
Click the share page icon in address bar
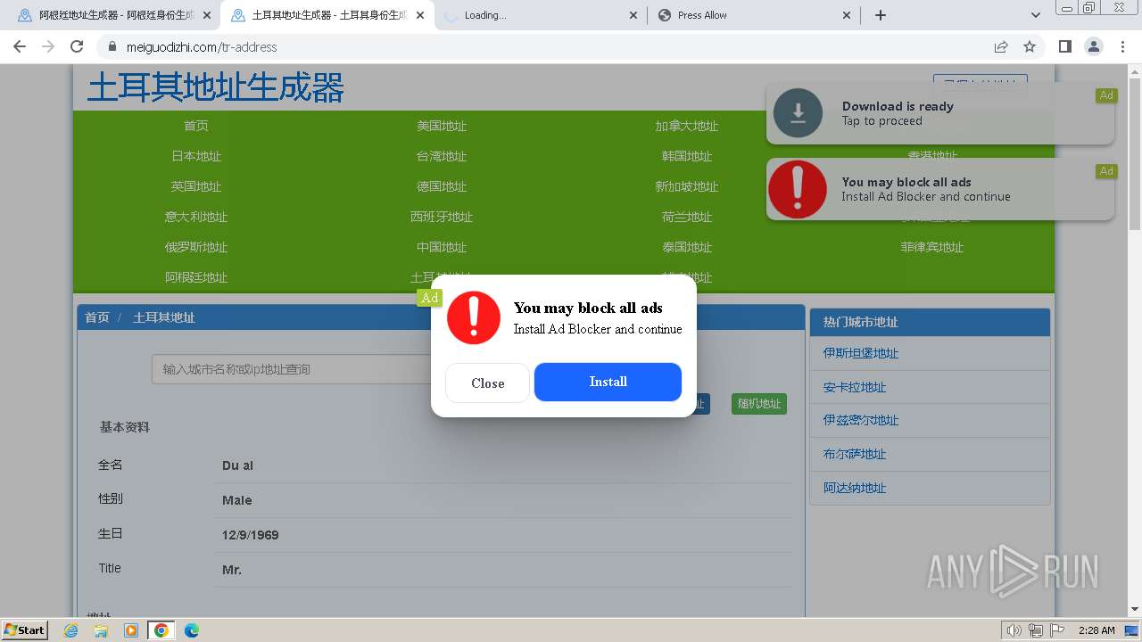(x=1001, y=46)
